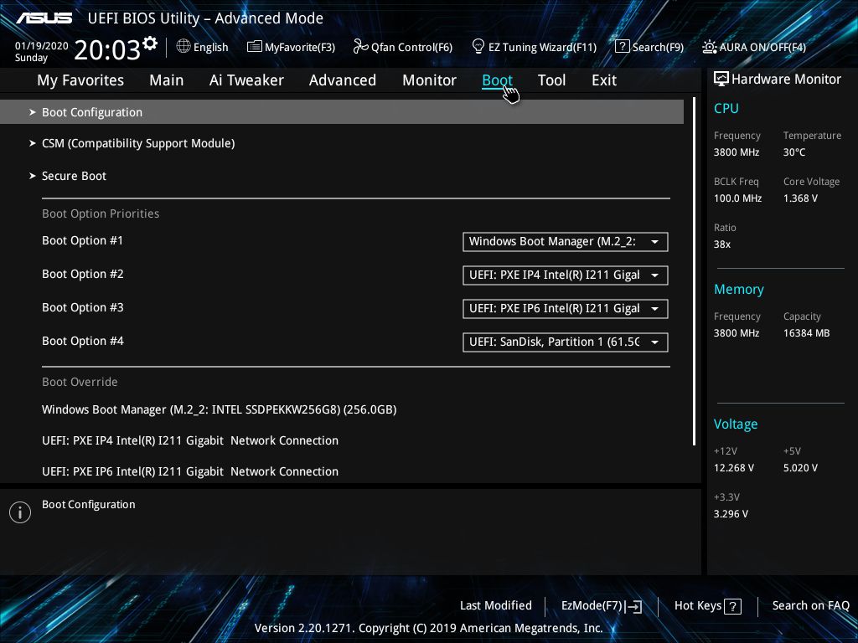Click the Boot Override heading
This screenshot has height=643, width=858.
[x=80, y=382]
